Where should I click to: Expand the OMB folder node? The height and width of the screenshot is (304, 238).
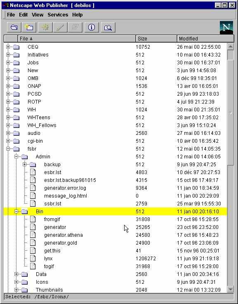click(8, 78)
